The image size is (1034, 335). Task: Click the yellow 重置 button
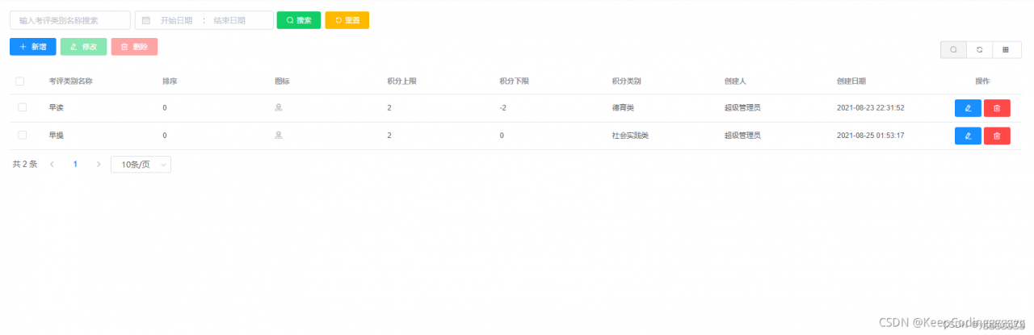pos(347,20)
